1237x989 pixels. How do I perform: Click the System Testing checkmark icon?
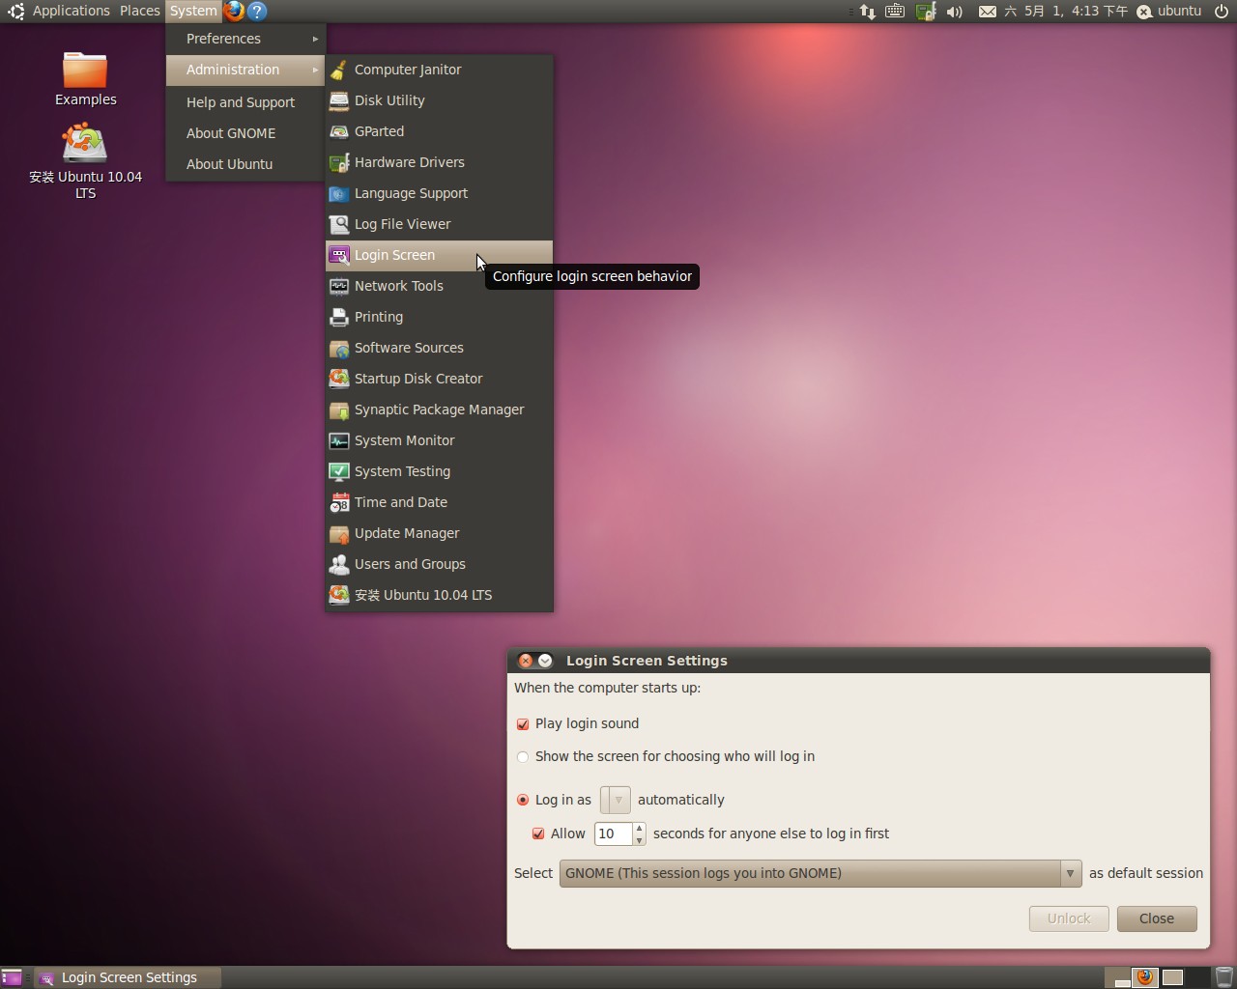point(338,471)
